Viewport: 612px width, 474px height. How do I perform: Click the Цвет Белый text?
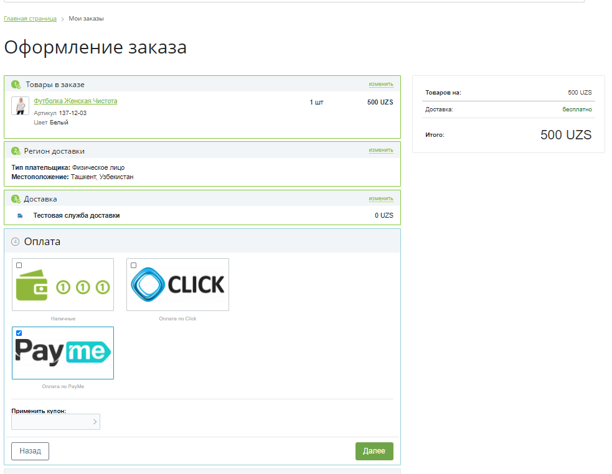click(50, 123)
